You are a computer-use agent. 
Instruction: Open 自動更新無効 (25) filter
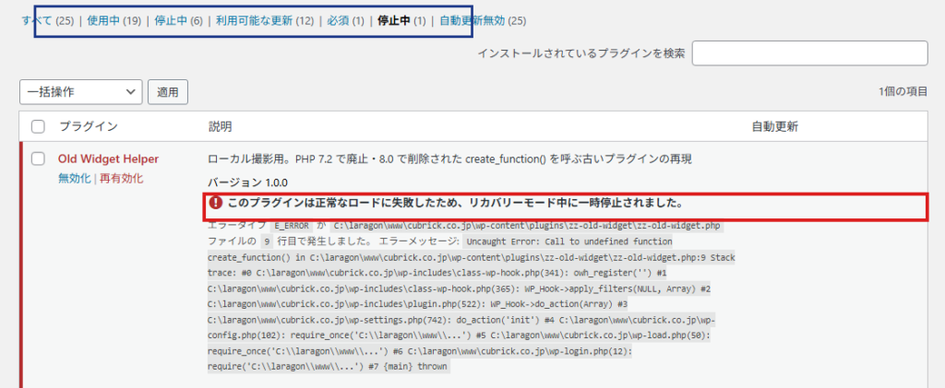(x=482, y=21)
